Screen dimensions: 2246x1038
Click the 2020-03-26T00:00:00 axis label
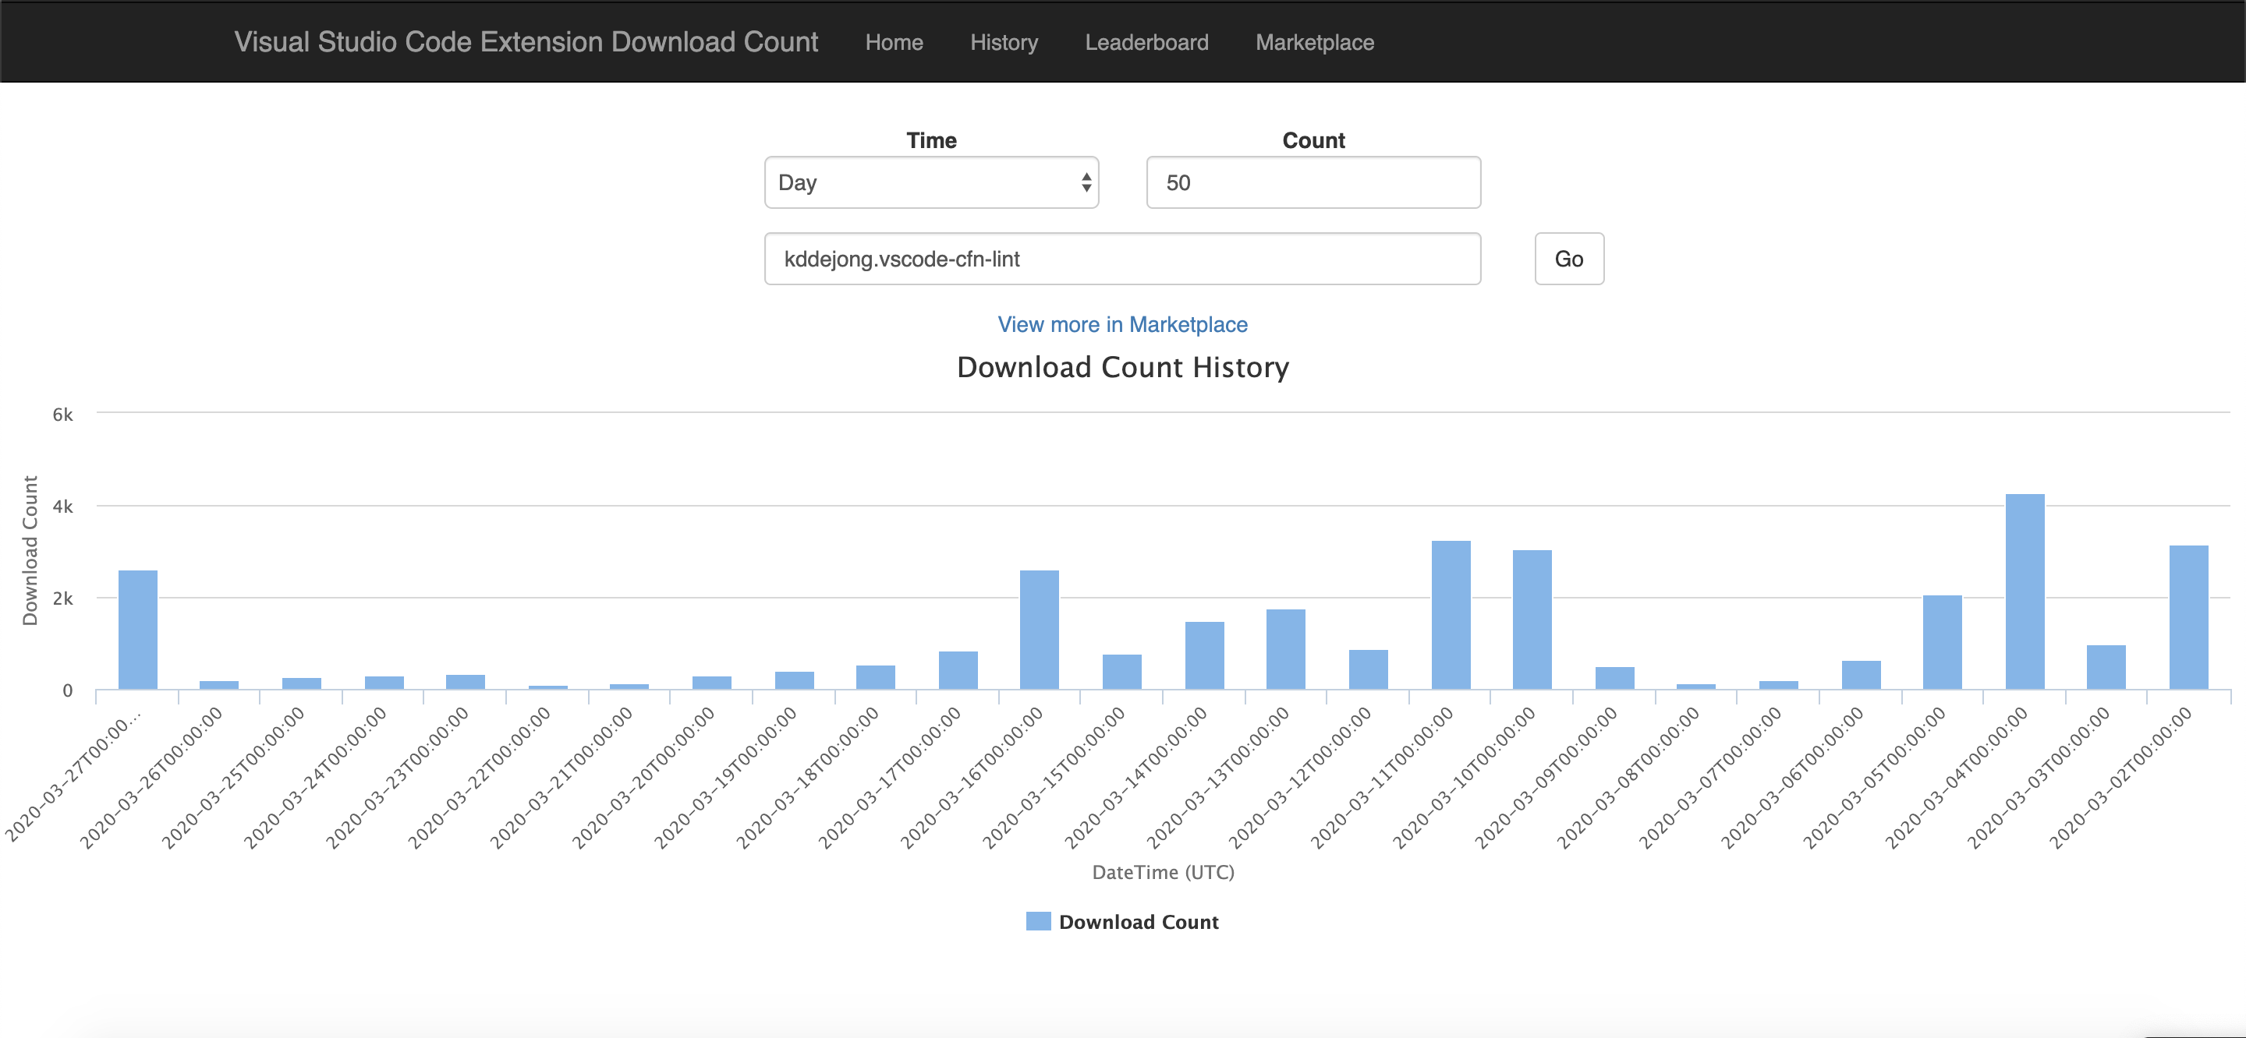click(151, 778)
